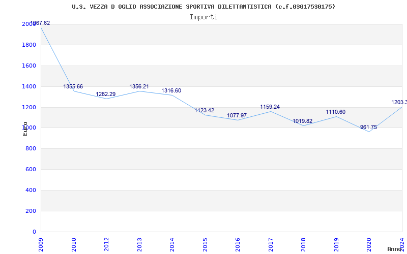Click the 1800 y-axis tick label
This screenshot has height=254, width=407.
(29, 45)
